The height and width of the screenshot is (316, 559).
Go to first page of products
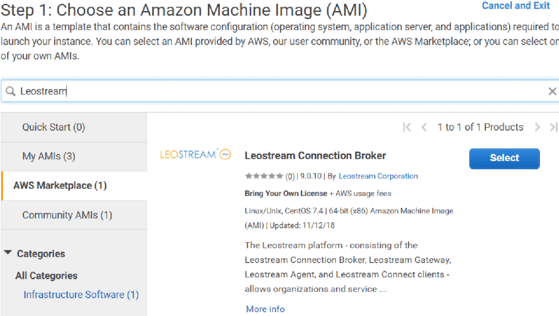tap(407, 127)
